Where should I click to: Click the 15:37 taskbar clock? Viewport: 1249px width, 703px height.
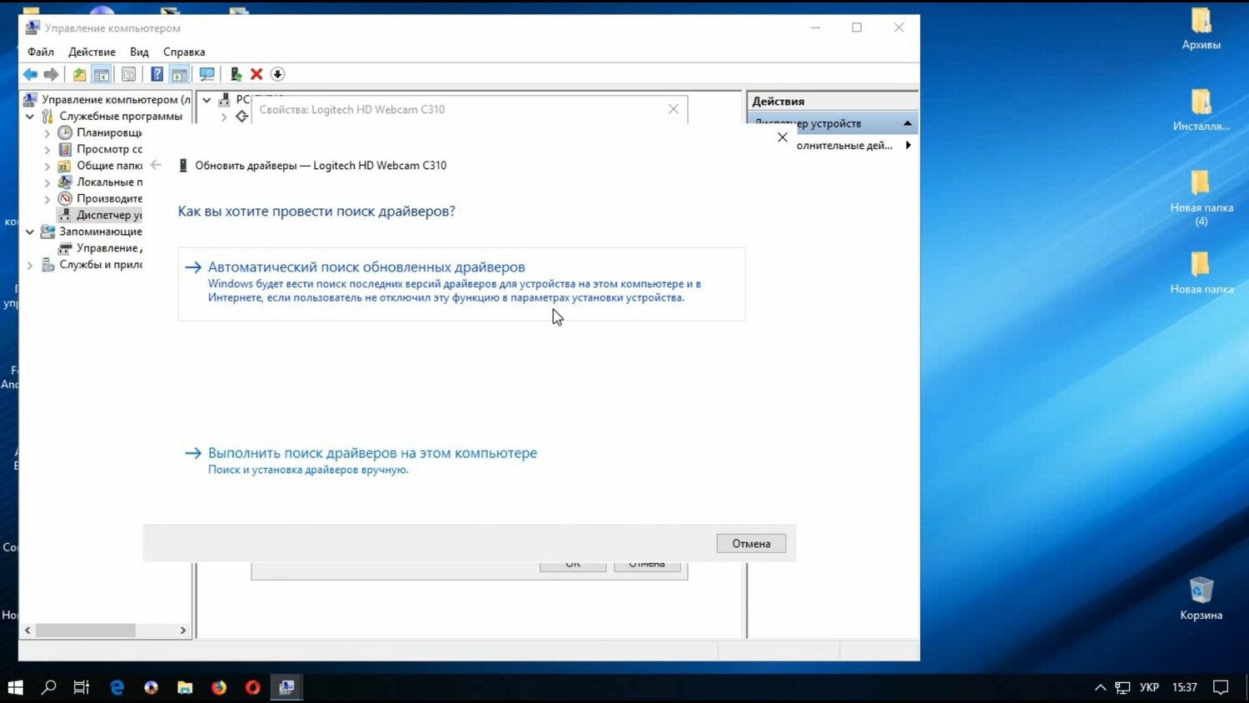coord(1184,687)
